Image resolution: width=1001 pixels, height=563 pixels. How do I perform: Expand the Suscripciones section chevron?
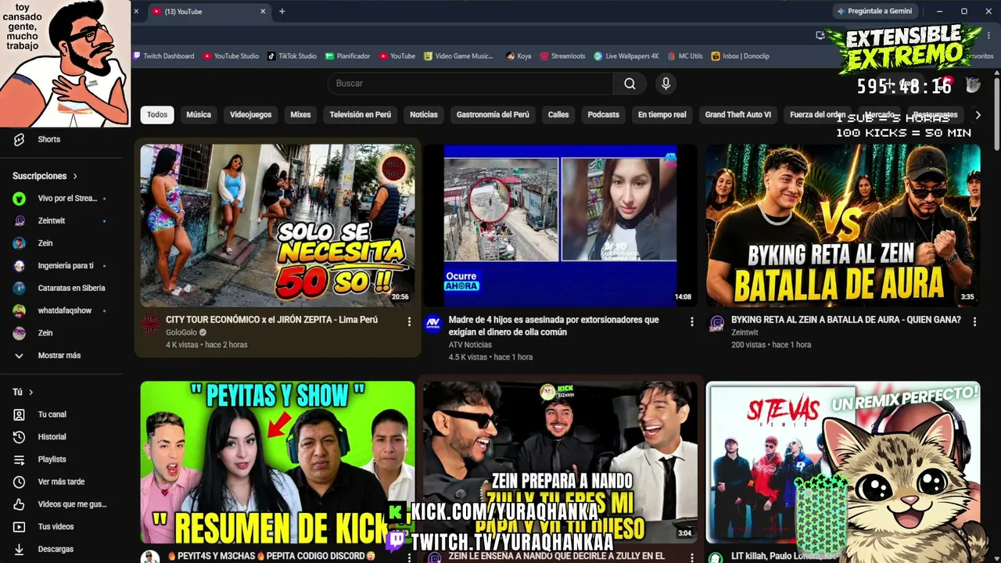[75, 177]
